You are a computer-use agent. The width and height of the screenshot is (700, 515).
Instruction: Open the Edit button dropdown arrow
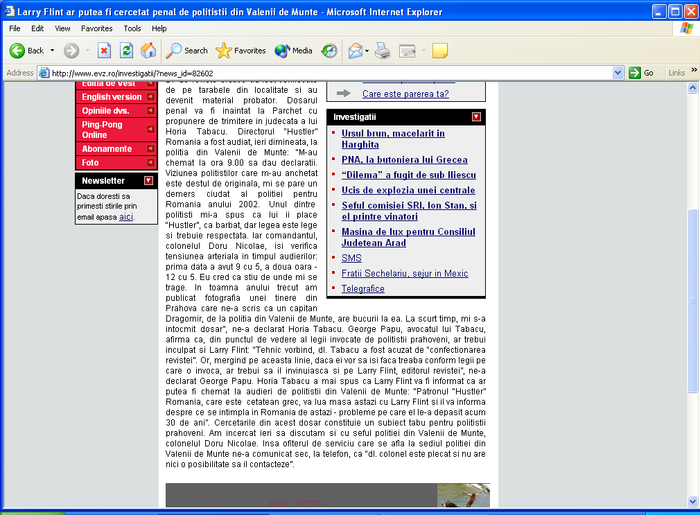pyautogui.click(x=423, y=51)
